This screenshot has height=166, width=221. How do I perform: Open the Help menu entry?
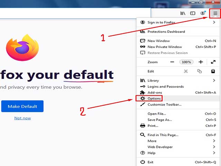click(178, 153)
